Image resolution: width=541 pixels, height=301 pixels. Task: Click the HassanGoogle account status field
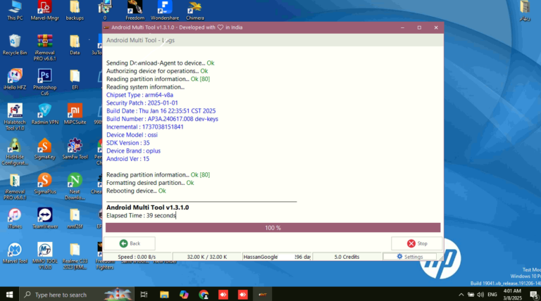tap(277, 257)
